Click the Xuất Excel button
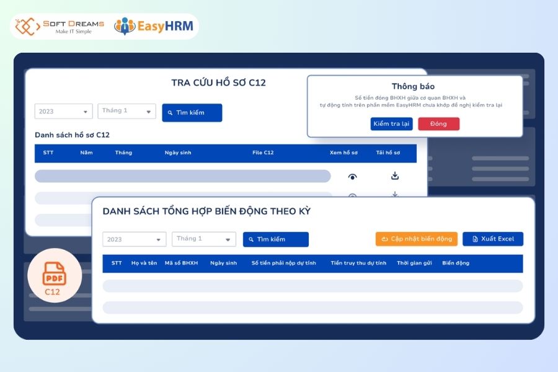The height and width of the screenshot is (372, 558). click(x=493, y=239)
